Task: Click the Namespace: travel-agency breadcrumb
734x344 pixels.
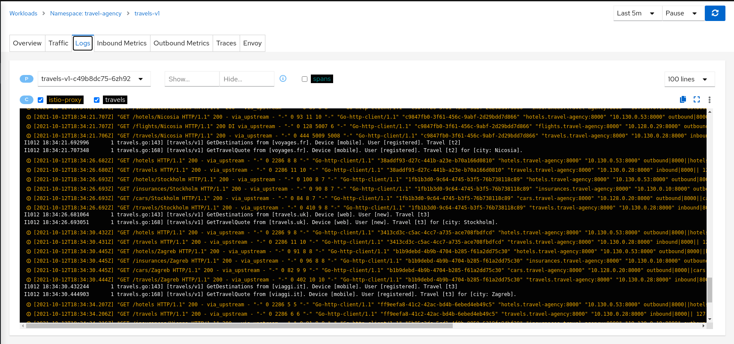Action: point(86,13)
